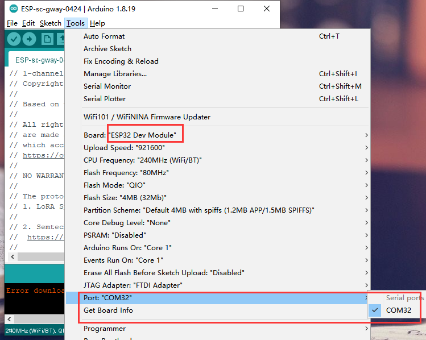
Task: Choose Auto Format from Tools menu
Action: [218, 36]
